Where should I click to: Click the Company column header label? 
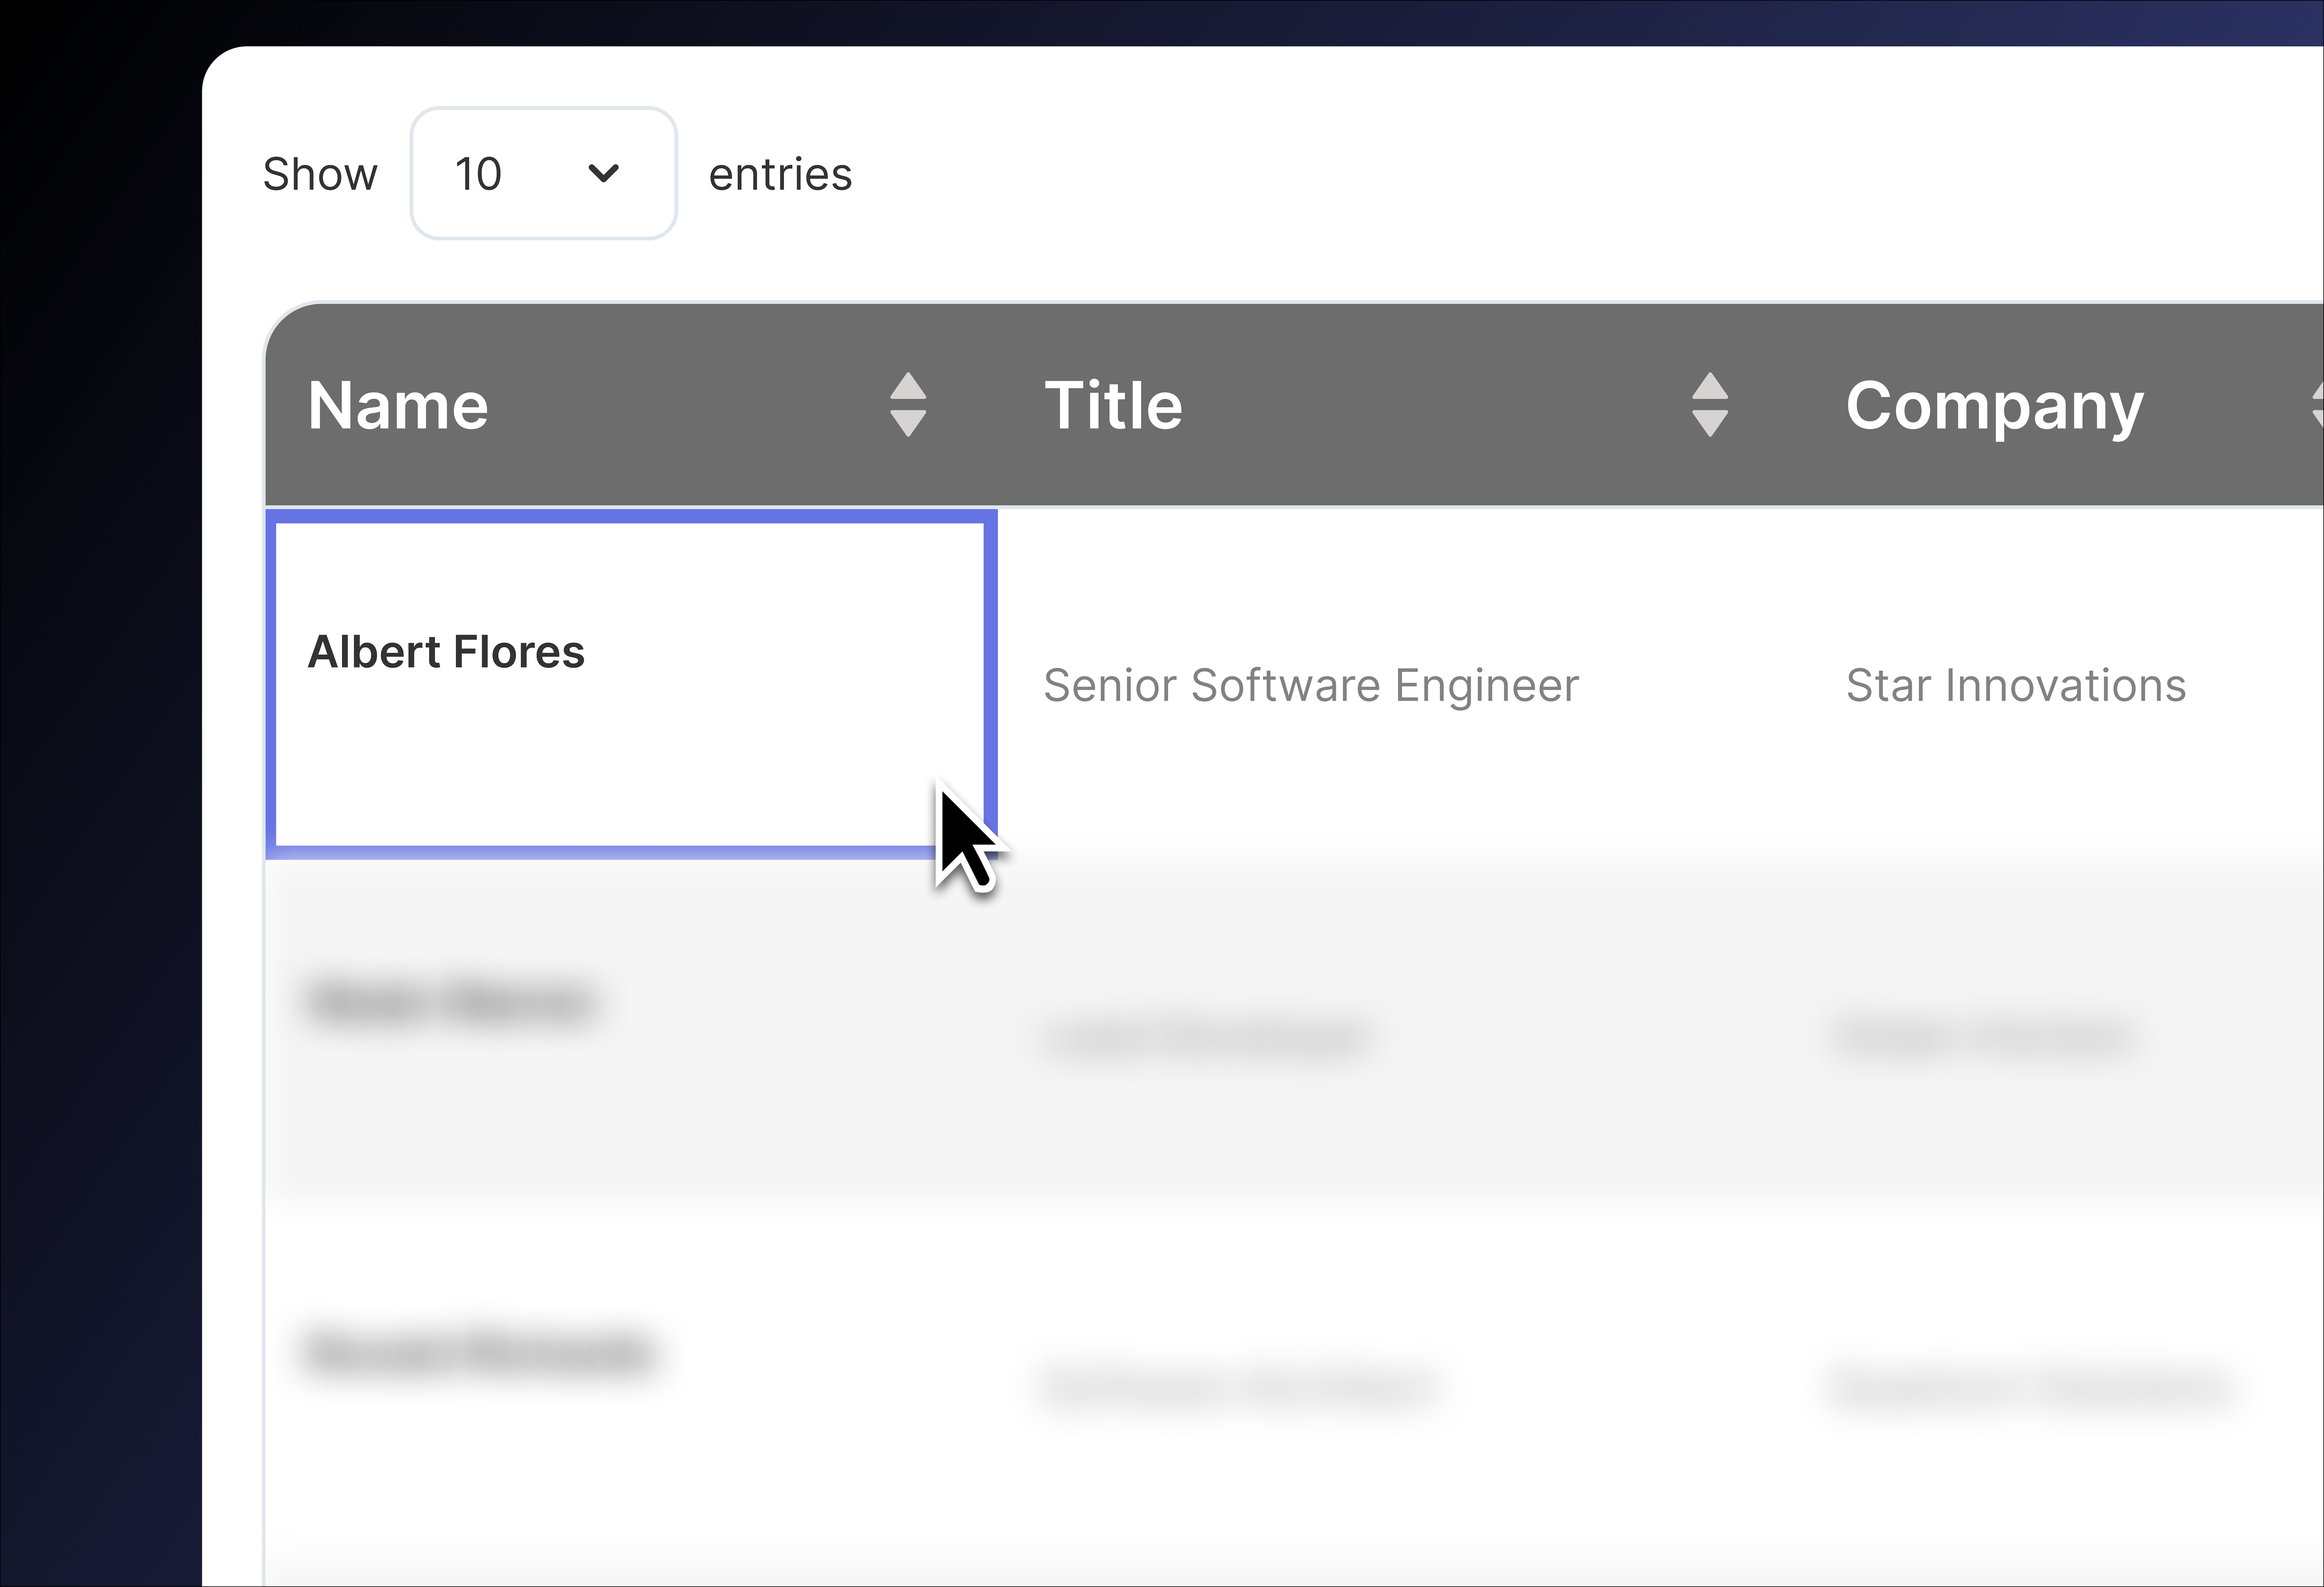pos(1995,408)
